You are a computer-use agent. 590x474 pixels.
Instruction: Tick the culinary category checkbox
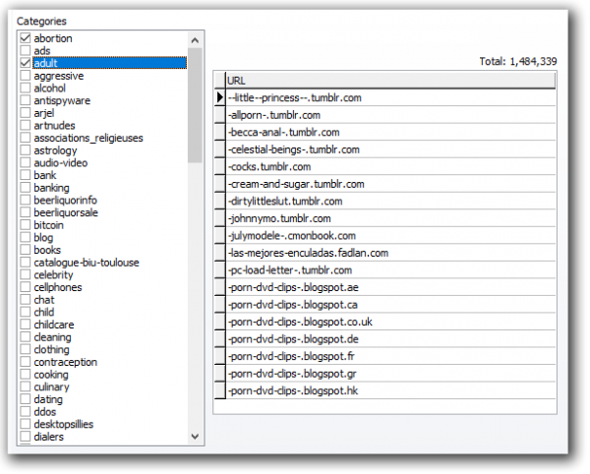(x=26, y=386)
